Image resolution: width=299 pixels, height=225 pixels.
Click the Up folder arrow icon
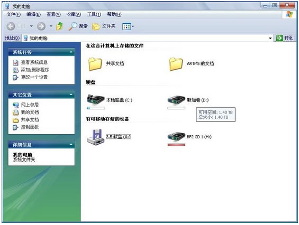click(x=60, y=26)
